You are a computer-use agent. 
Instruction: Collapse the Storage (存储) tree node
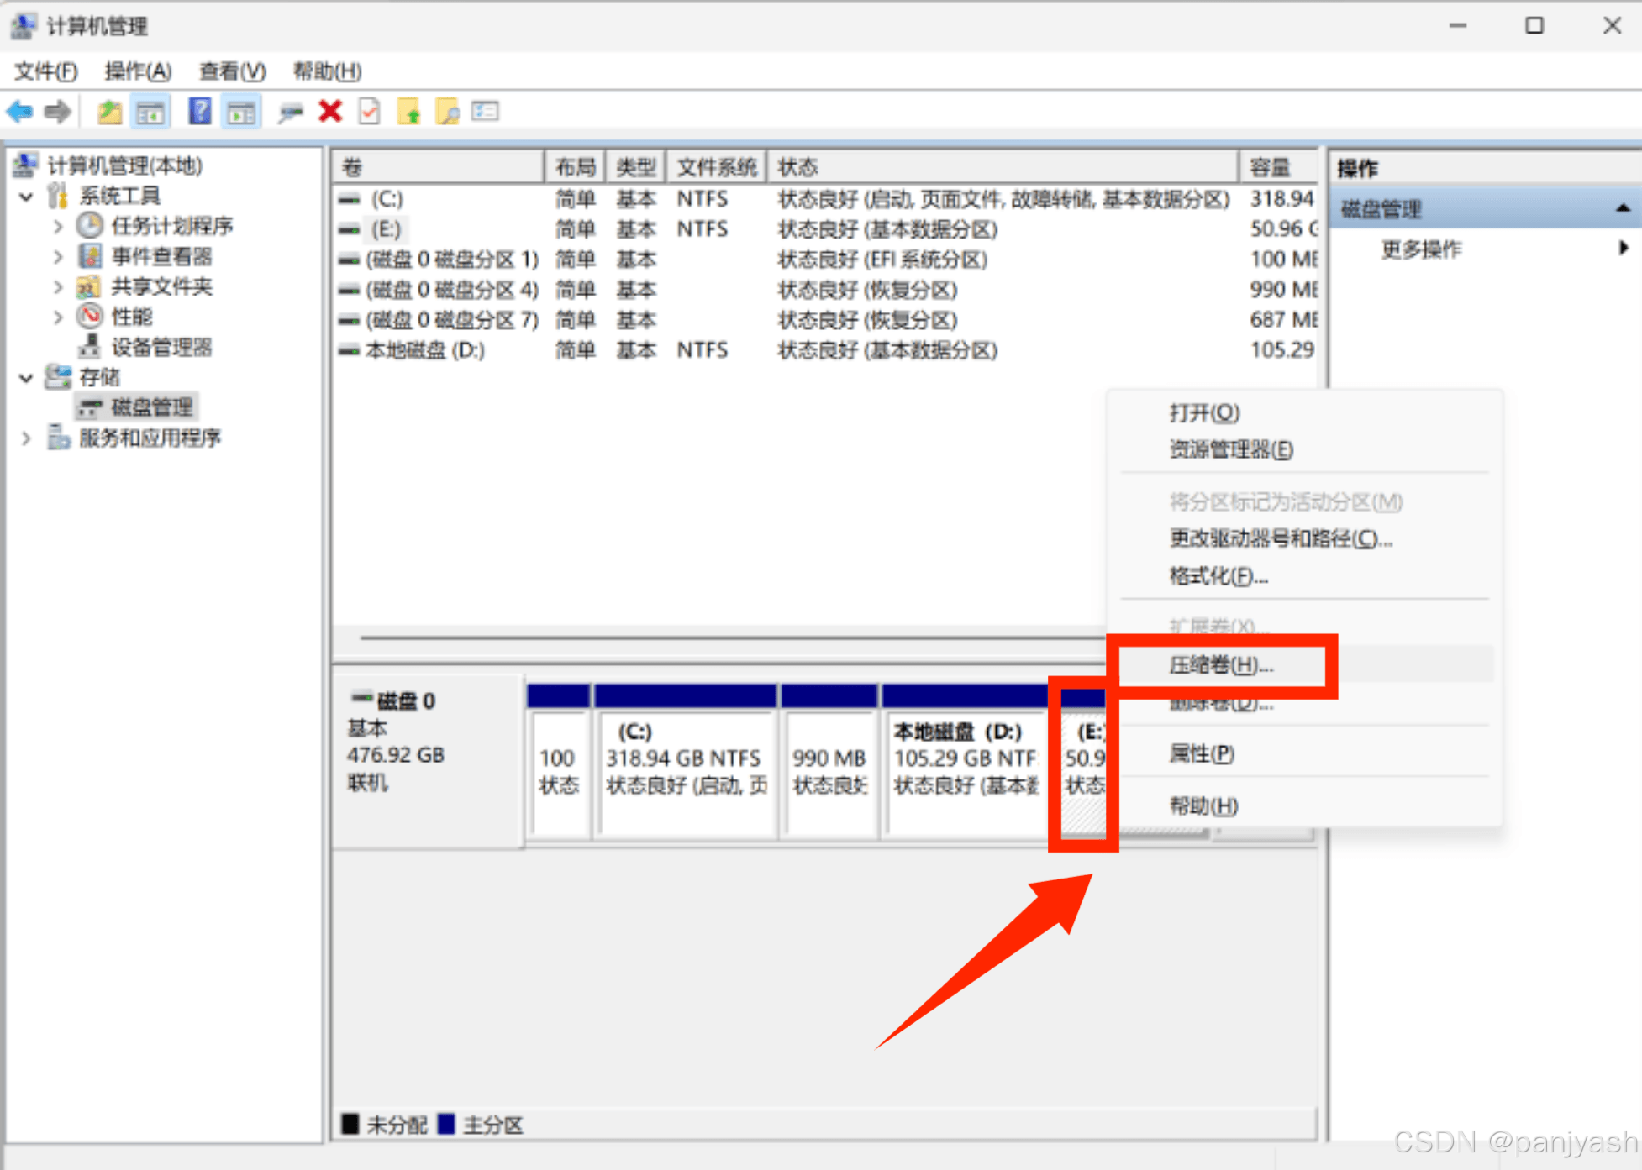[x=26, y=378]
